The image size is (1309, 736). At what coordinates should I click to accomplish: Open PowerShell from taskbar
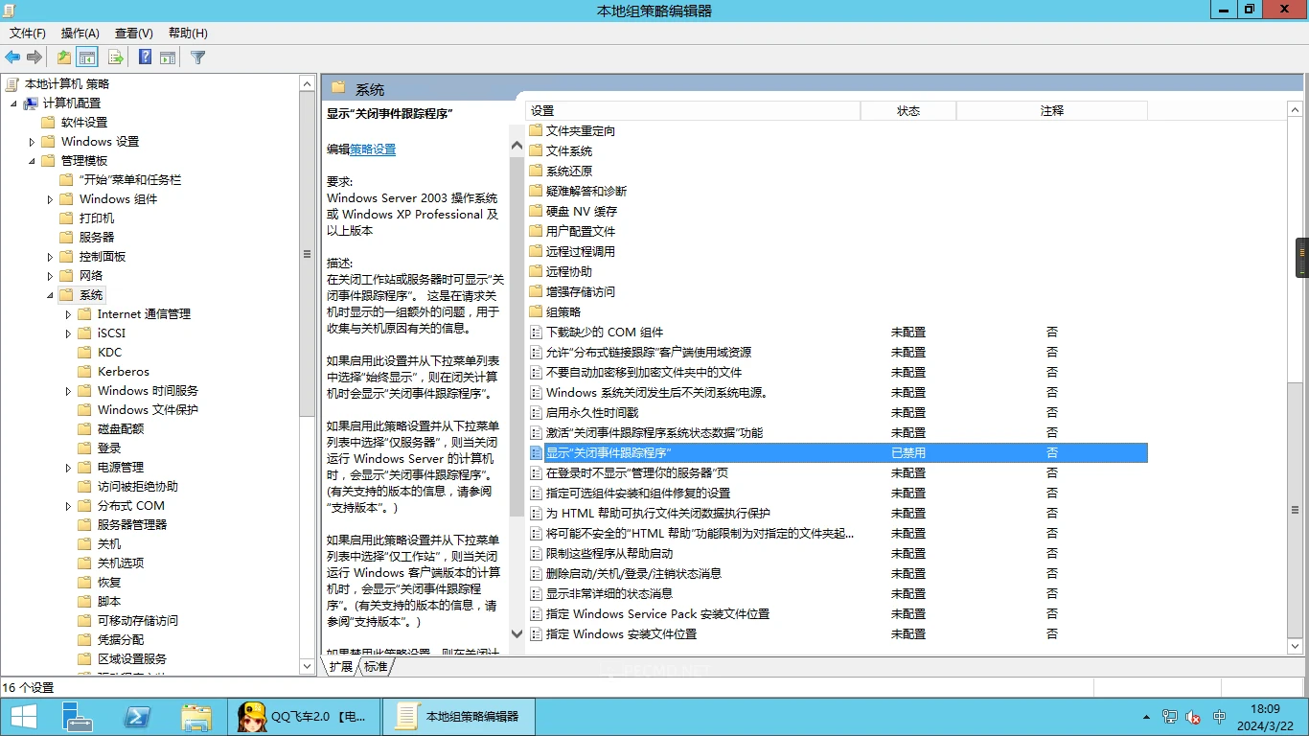137,716
